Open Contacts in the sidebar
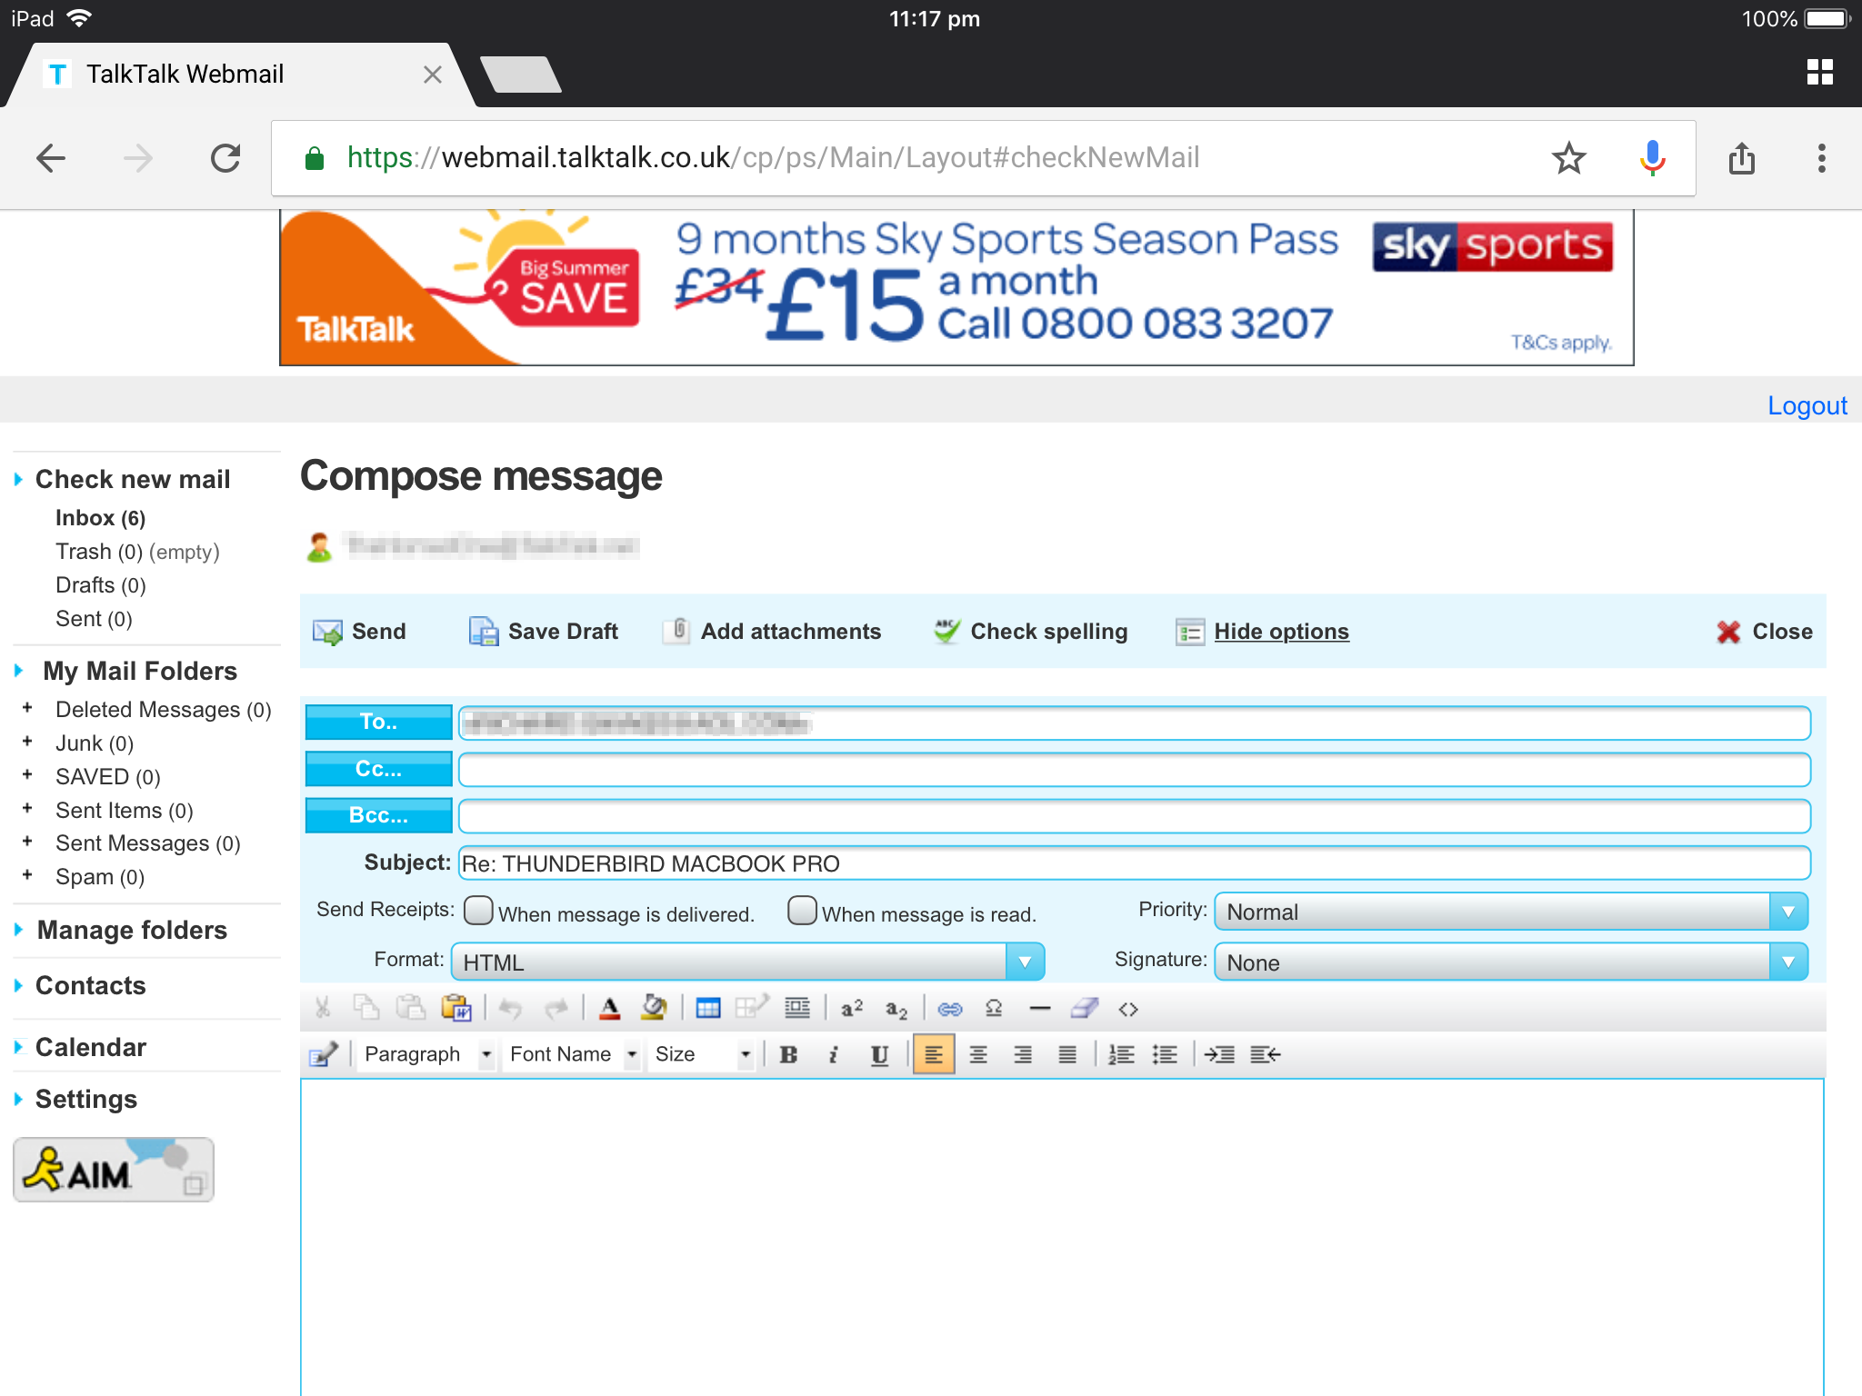Viewport: 1862px width, 1396px height. [90, 985]
